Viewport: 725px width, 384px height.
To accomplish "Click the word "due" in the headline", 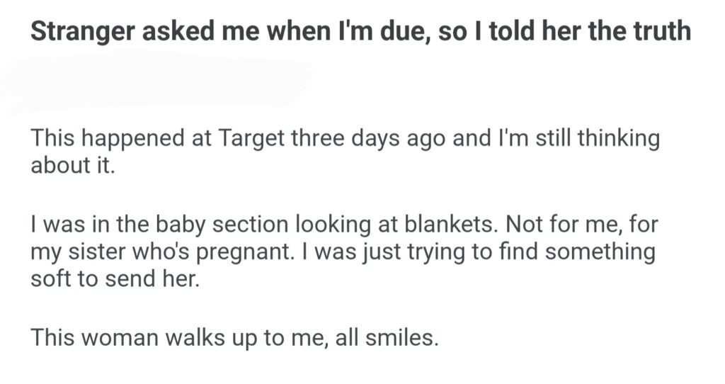I will [396, 33].
